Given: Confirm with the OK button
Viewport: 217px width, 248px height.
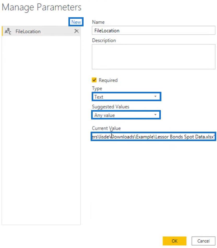Looking at the screenshot, I should coord(174,241).
